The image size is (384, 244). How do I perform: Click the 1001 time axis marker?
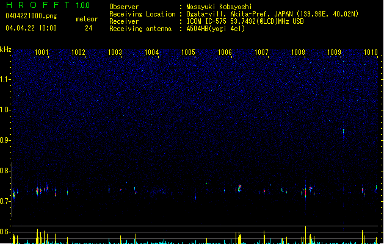(42, 52)
